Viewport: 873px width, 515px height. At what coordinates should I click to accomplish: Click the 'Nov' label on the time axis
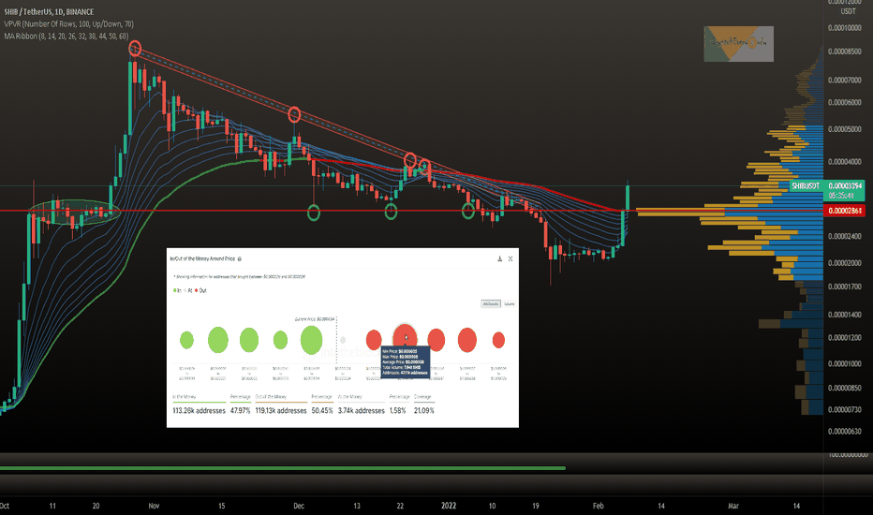pos(154,506)
